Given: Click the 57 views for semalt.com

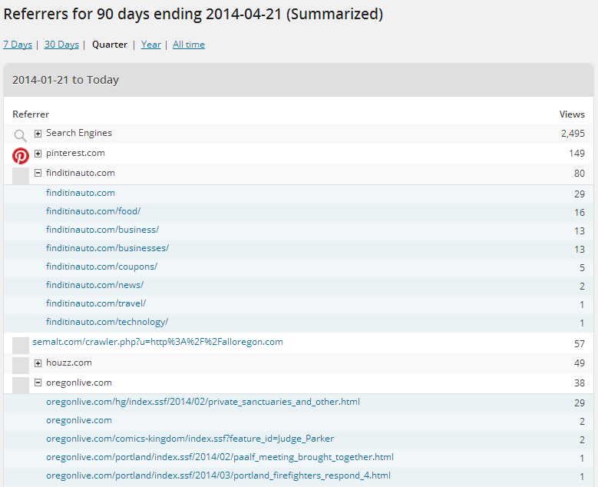Looking at the screenshot, I should click(x=580, y=344).
